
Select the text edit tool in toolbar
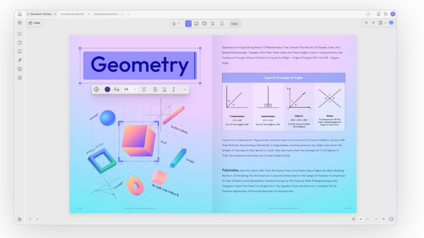188,24
